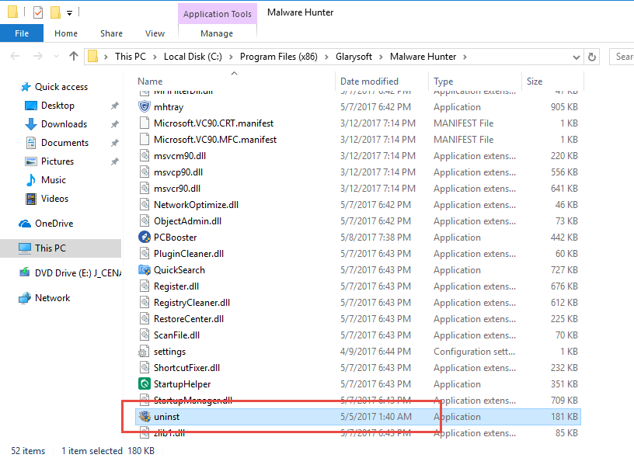Sort by the Size column header

click(535, 82)
